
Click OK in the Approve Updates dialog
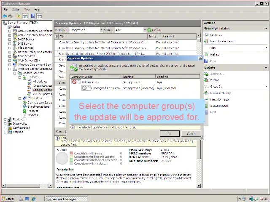click(x=170, y=133)
